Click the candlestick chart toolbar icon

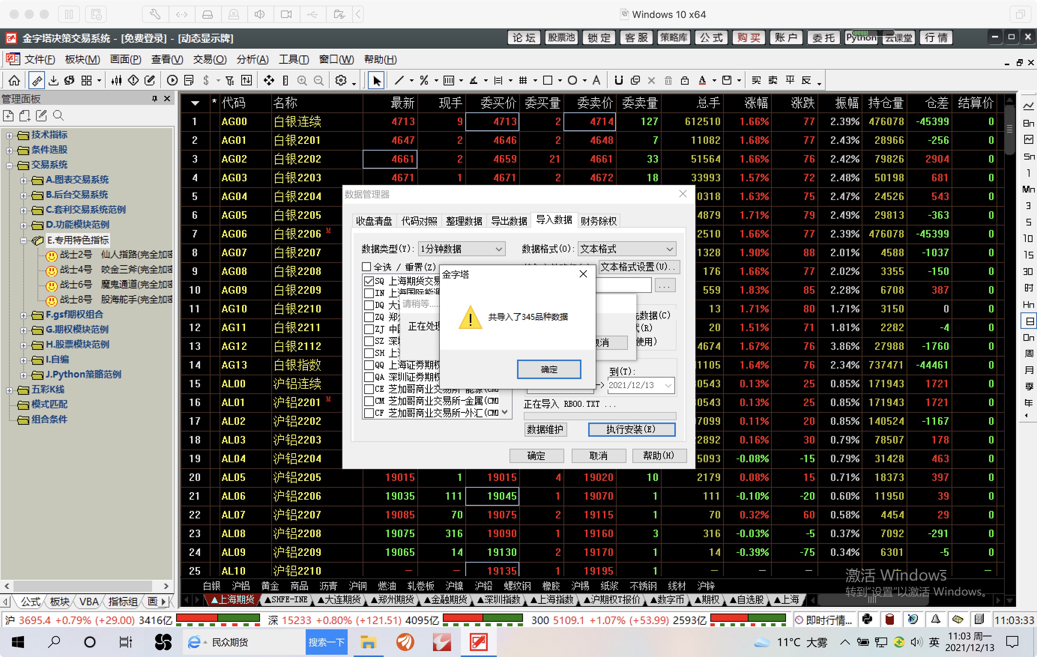coord(116,81)
